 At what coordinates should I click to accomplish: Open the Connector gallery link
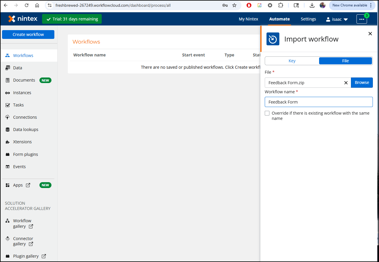23,241
